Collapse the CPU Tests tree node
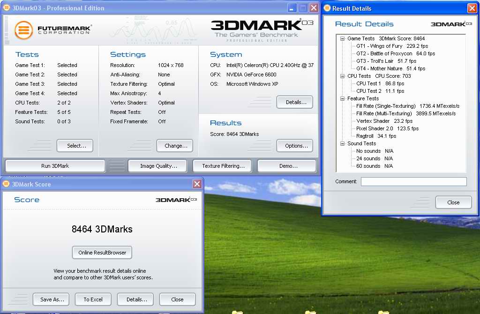Screen dimensions: 480x314 tap(342, 76)
